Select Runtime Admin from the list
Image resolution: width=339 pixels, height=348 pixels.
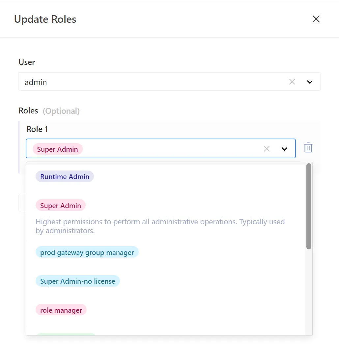coord(65,176)
